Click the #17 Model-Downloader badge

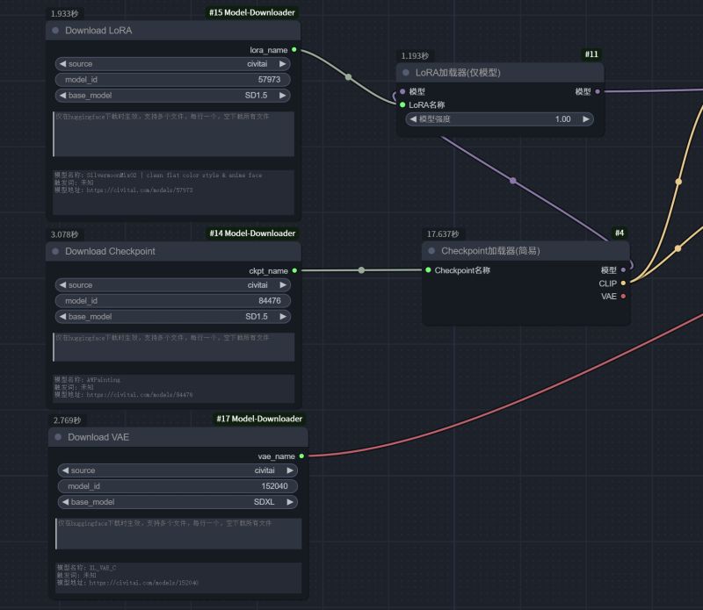coord(259,419)
